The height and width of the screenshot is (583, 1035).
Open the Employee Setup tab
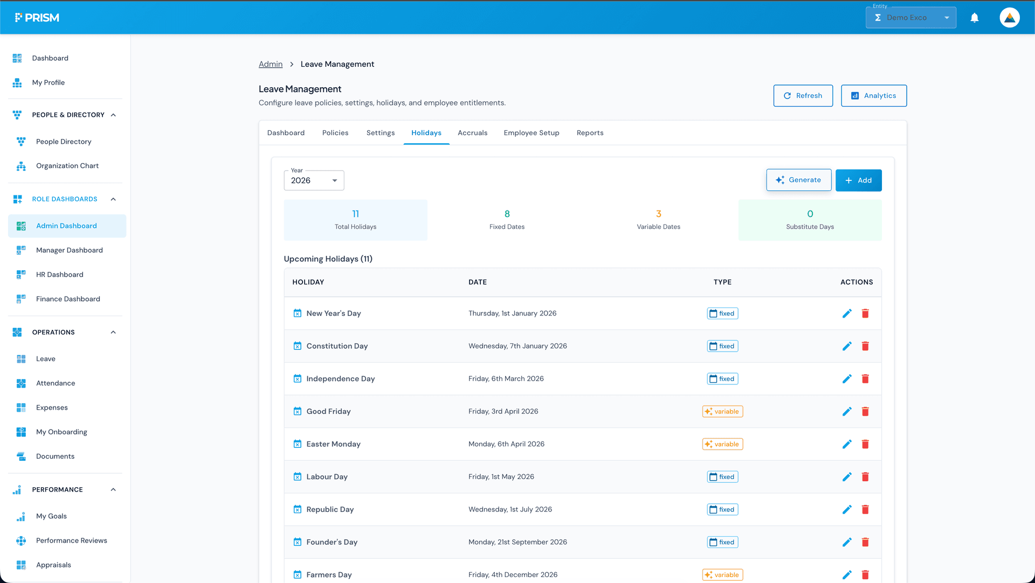coord(531,132)
